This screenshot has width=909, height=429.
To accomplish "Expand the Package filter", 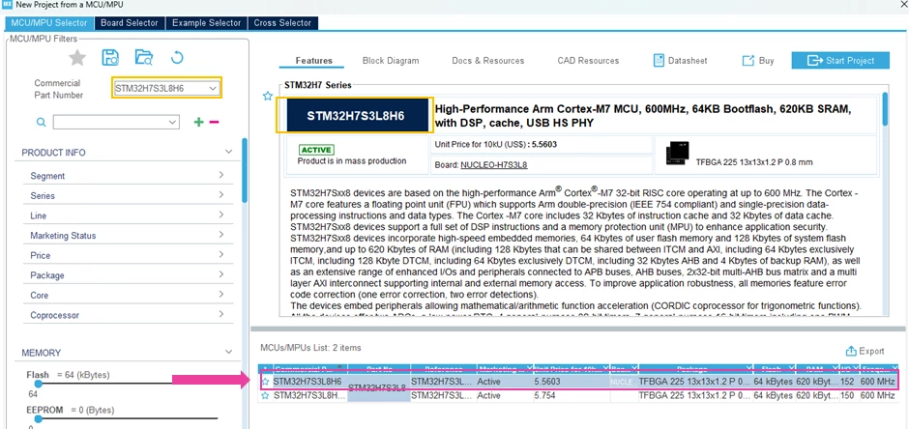I will coord(221,275).
